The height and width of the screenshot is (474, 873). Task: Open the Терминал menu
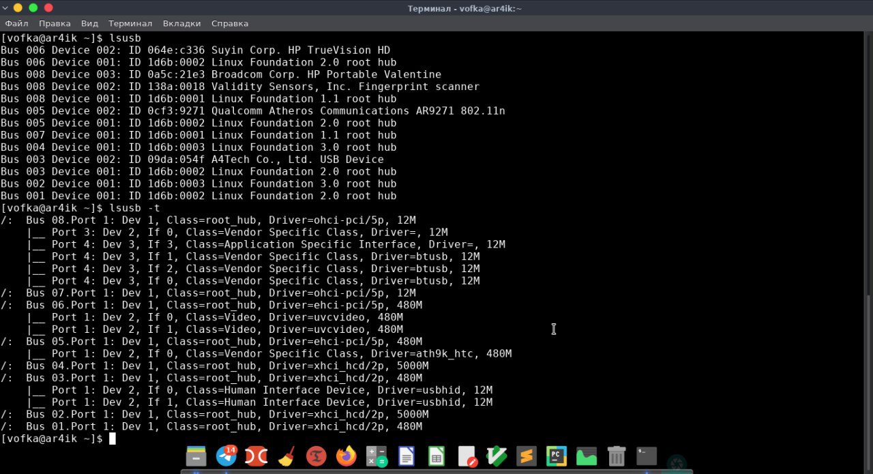coord(130,23)
